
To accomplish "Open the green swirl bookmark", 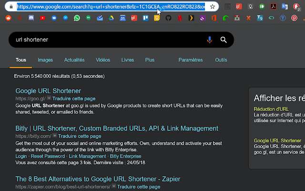I will pos(225,18).
